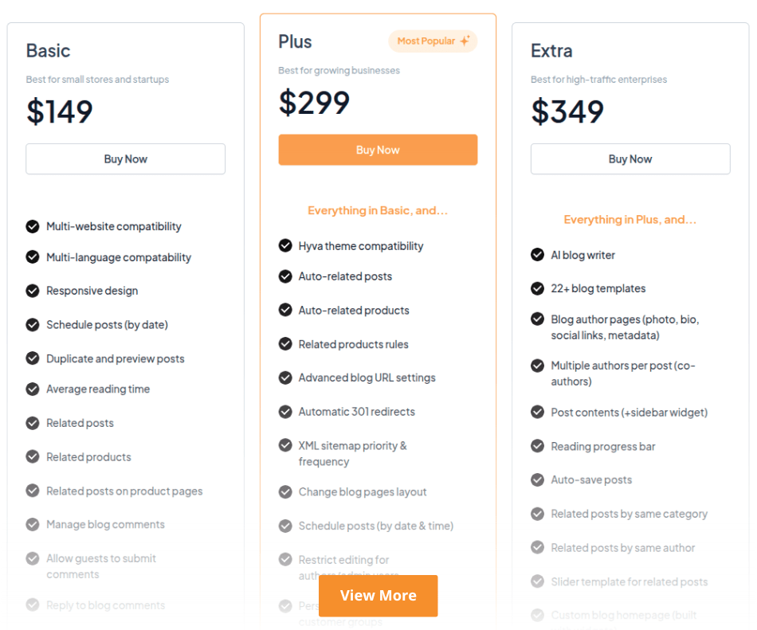Click checkmark icon next to Responsive design
The image size is (757, 630).
pos(33,291)
